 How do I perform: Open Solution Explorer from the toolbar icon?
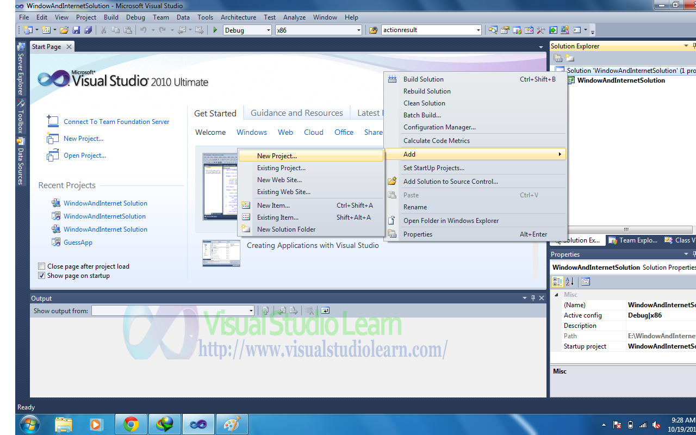pos(493,30)
